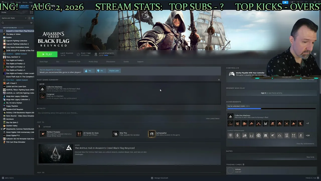Click Sign in to see friend activity
The width and height of the screenshot is (321, 181).
(263, 93)
